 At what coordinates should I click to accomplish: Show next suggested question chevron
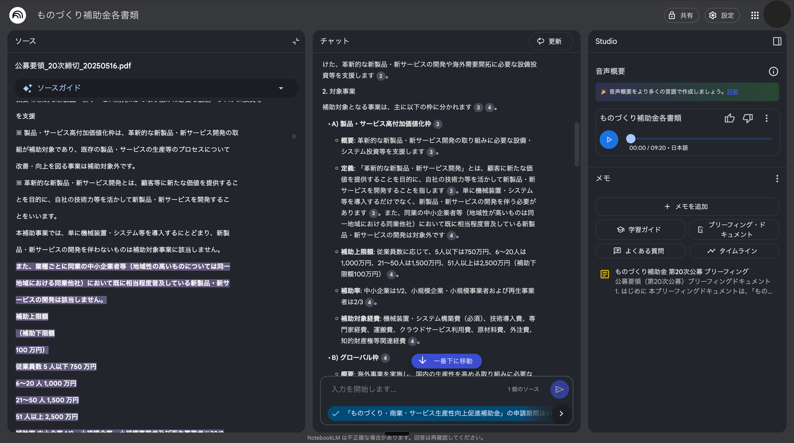(x=561, y=413)
